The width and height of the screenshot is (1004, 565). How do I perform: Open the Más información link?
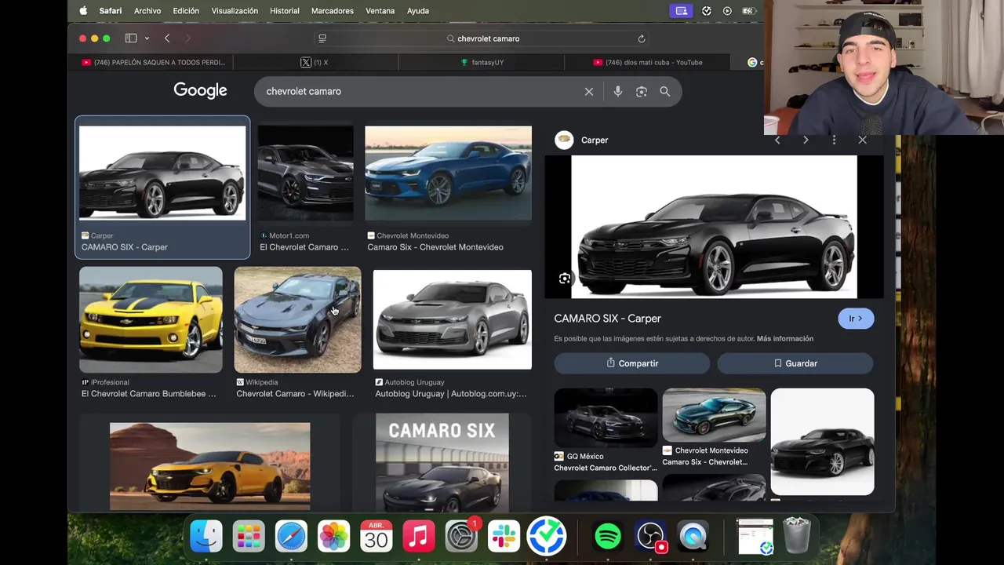pyautogui.click(x=785, y=339)
